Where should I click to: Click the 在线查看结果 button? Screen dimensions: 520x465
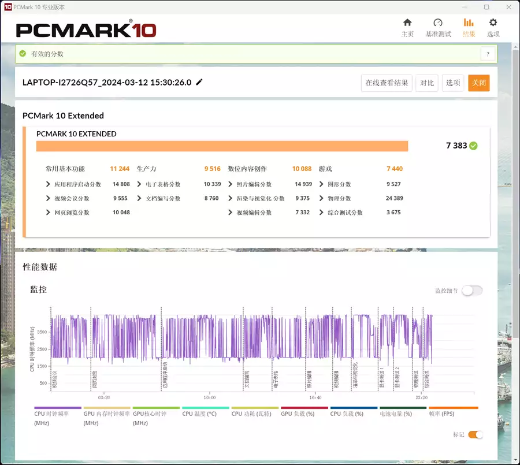tap(387, 83)
